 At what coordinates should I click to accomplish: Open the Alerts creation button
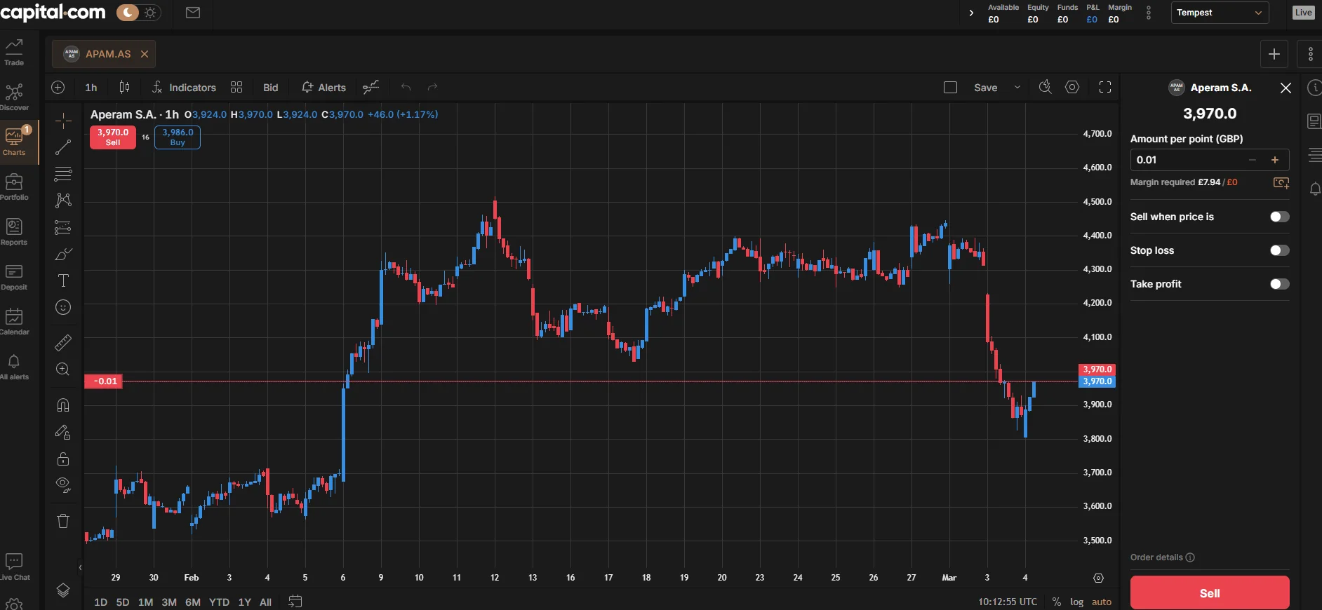pyautogui.click(x=323, y=88)
